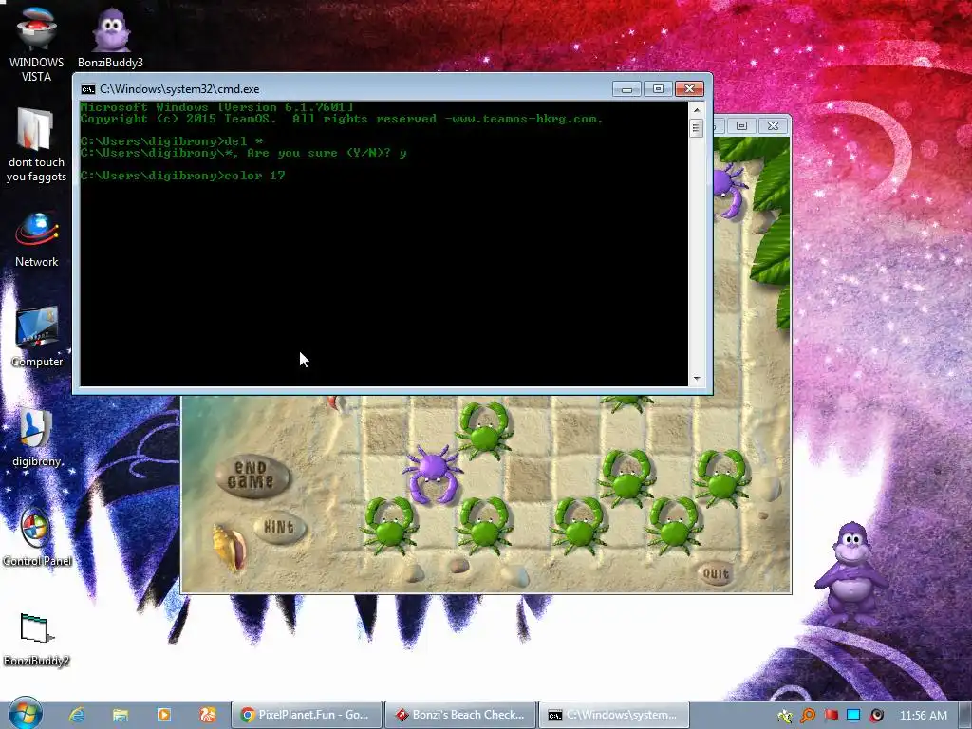972x729 pixels.
Task: Switch to the PixelPlanet.Fun Chrome taskbar button
Action: [x=307, y=715]
